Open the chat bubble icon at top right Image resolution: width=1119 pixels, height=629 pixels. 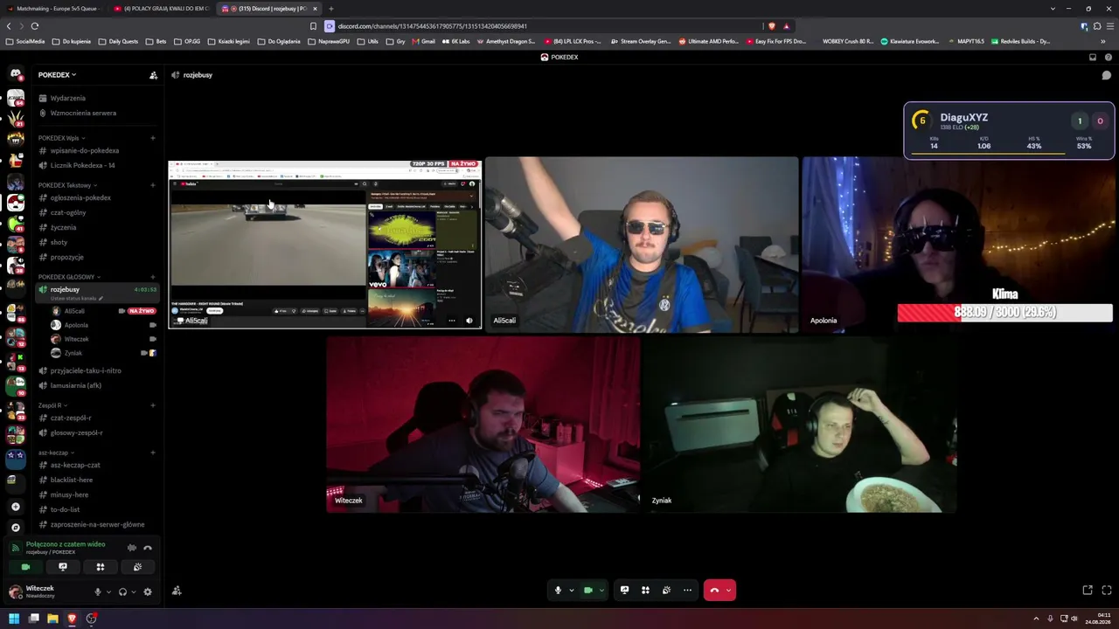click(x=1106, y=75)
